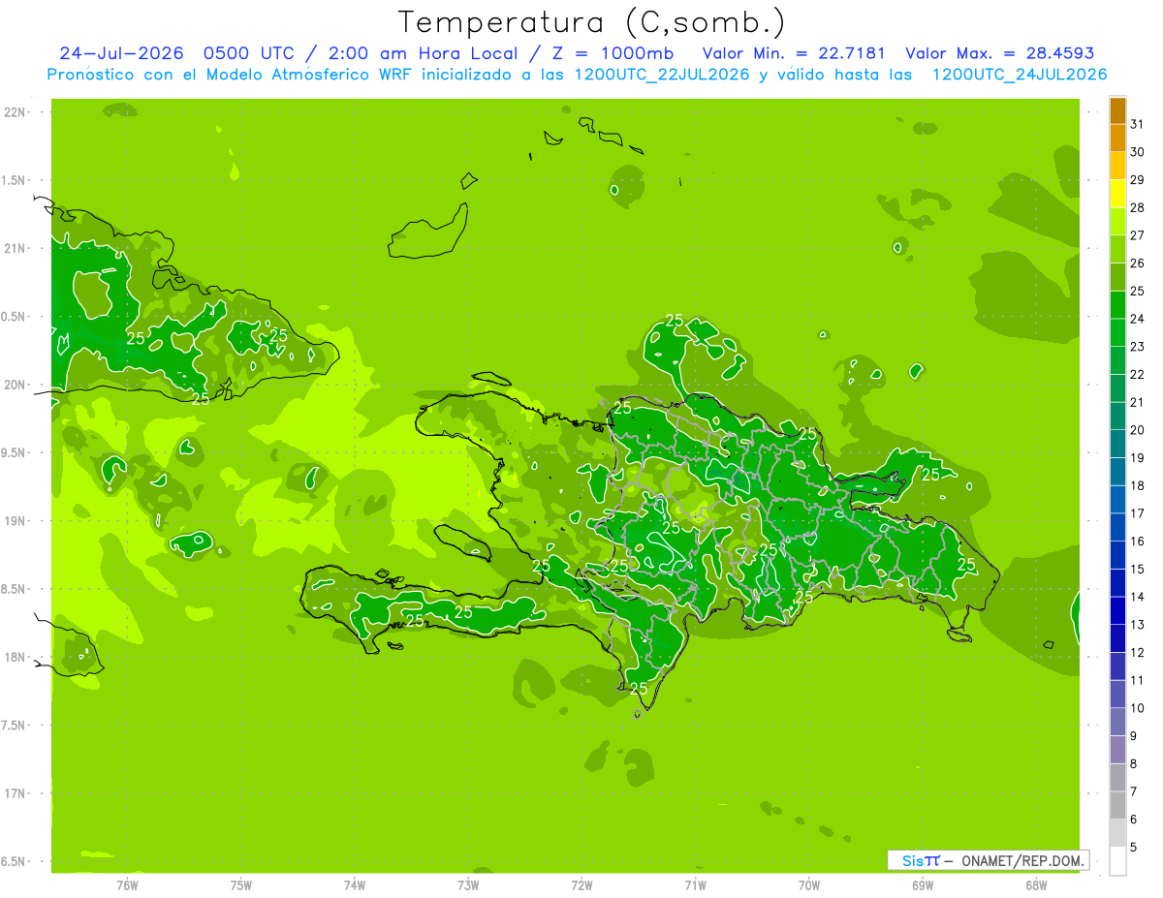The image size is (1163, 898).
Task: Click the init time "1200UTC_22JUL2026"
Action: pos(662,75)
